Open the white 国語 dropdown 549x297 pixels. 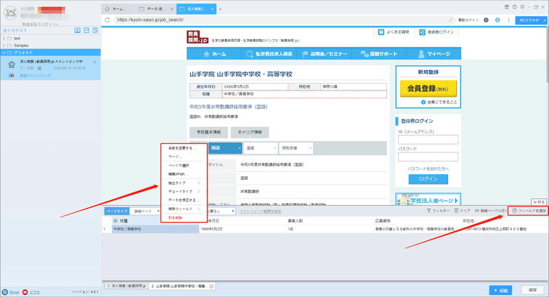pos(261,148)
